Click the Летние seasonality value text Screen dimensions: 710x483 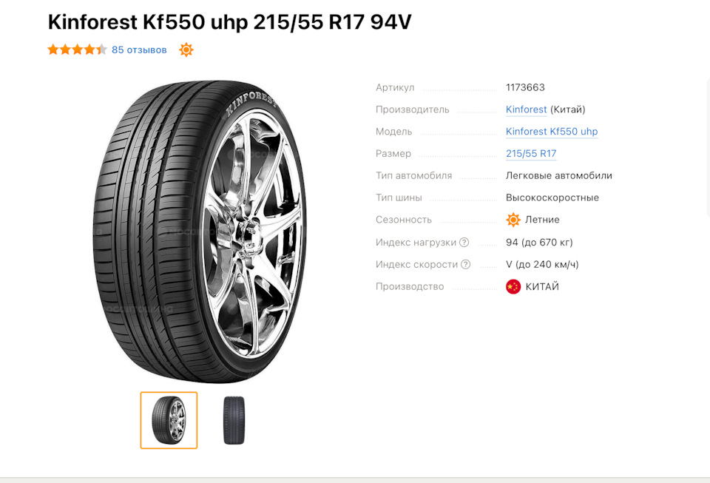[542, 220]
